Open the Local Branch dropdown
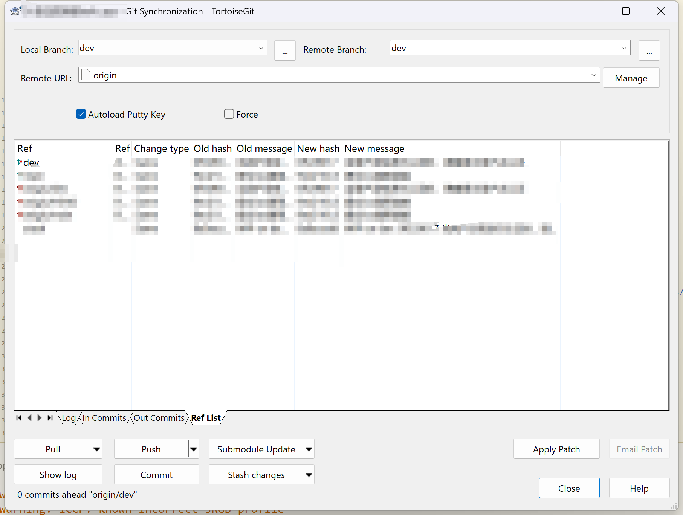 (261, 48)
